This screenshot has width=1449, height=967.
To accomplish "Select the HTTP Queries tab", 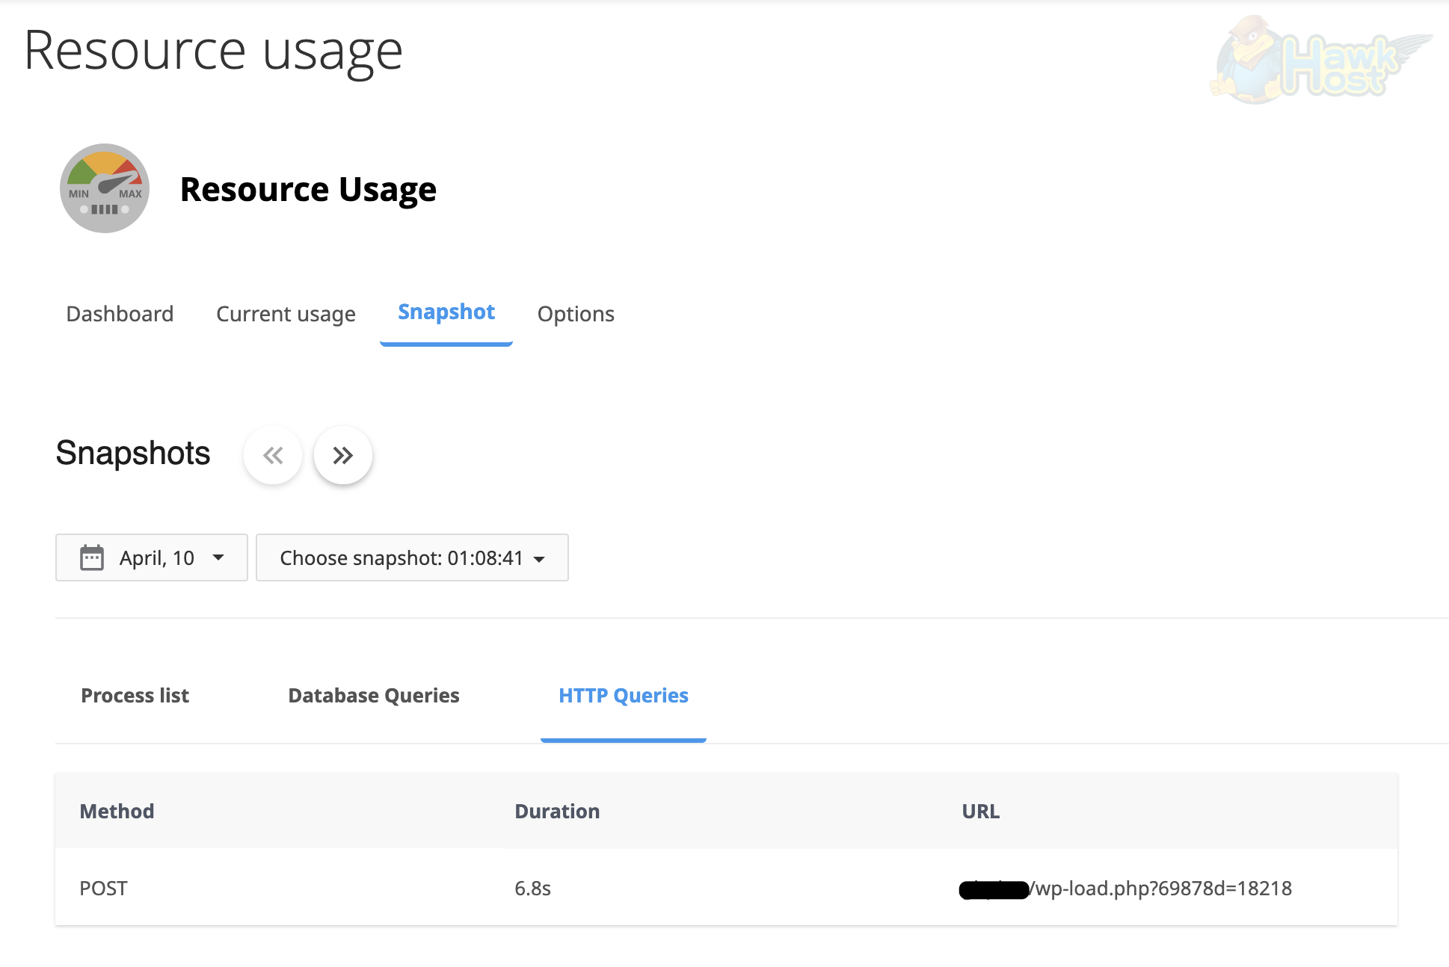I will 623,695.
